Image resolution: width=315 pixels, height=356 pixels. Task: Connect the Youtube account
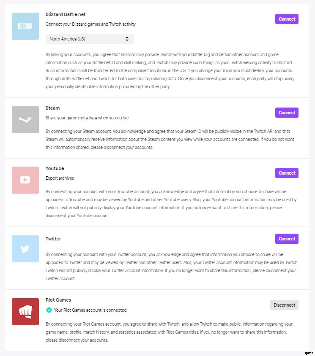[x=287, y=173]
